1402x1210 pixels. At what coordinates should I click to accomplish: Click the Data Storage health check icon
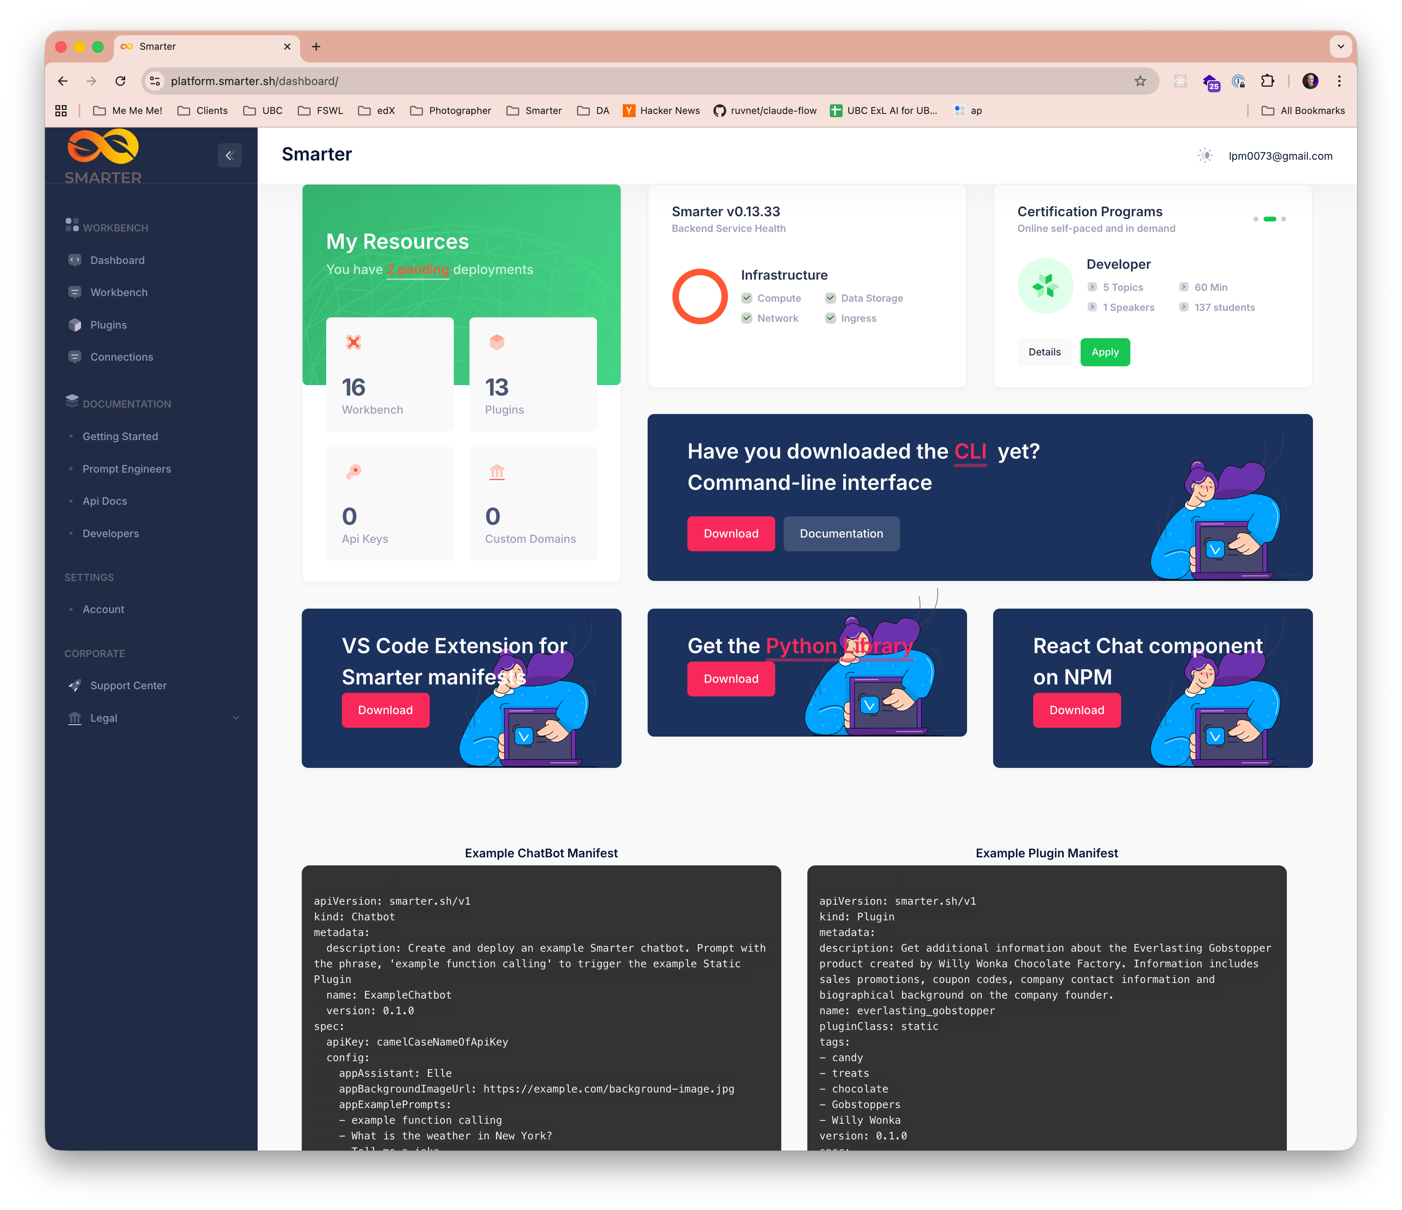pyautogui.click(x=830, y=298)
